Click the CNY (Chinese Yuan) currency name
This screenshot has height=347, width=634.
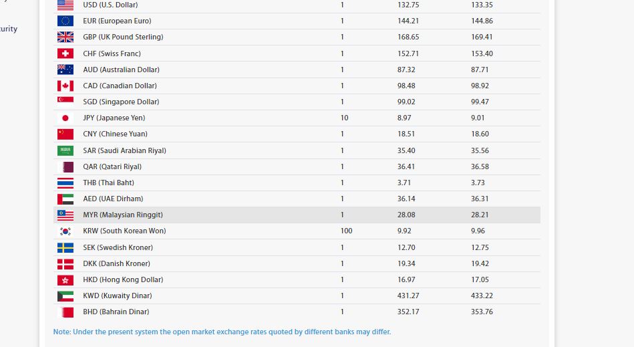pyautogui.click(x=114, y=134)
